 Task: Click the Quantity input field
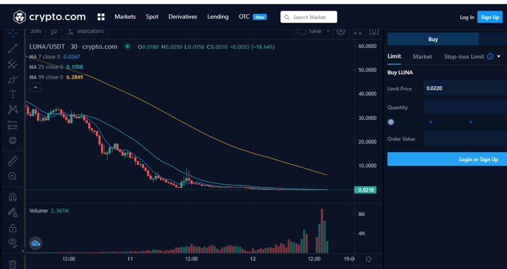(x=465, y=107)
